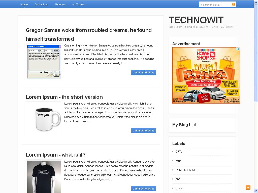Click the tagline 'Make your web simplified'
The width and height of the screenshot is (258, 193).
(183, 27)
